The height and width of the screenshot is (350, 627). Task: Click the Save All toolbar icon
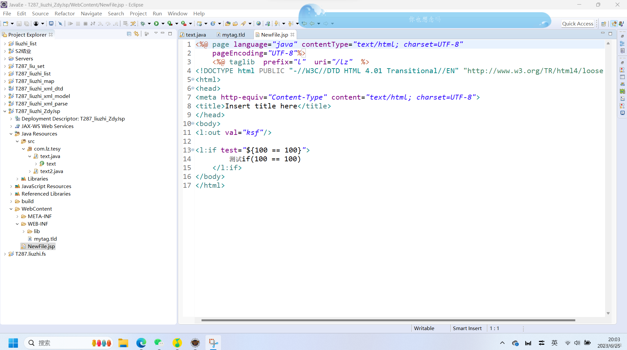tap(27, 24)
